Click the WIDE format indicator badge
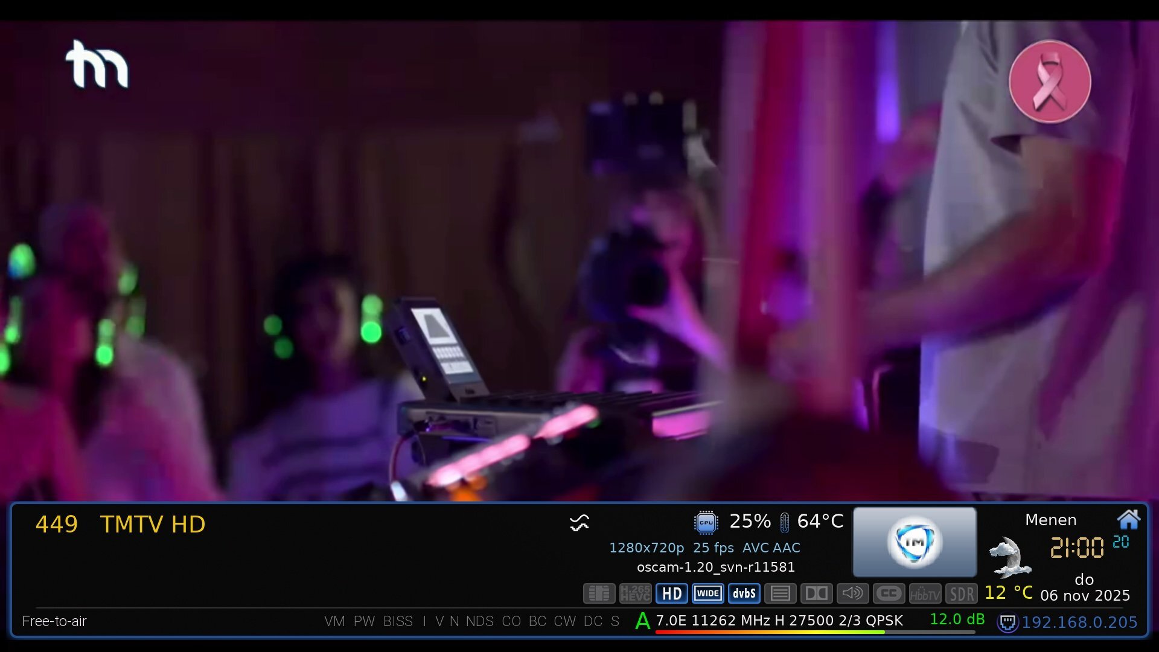Viewport: 1159px width, 652px height. [x=707, y=593]
